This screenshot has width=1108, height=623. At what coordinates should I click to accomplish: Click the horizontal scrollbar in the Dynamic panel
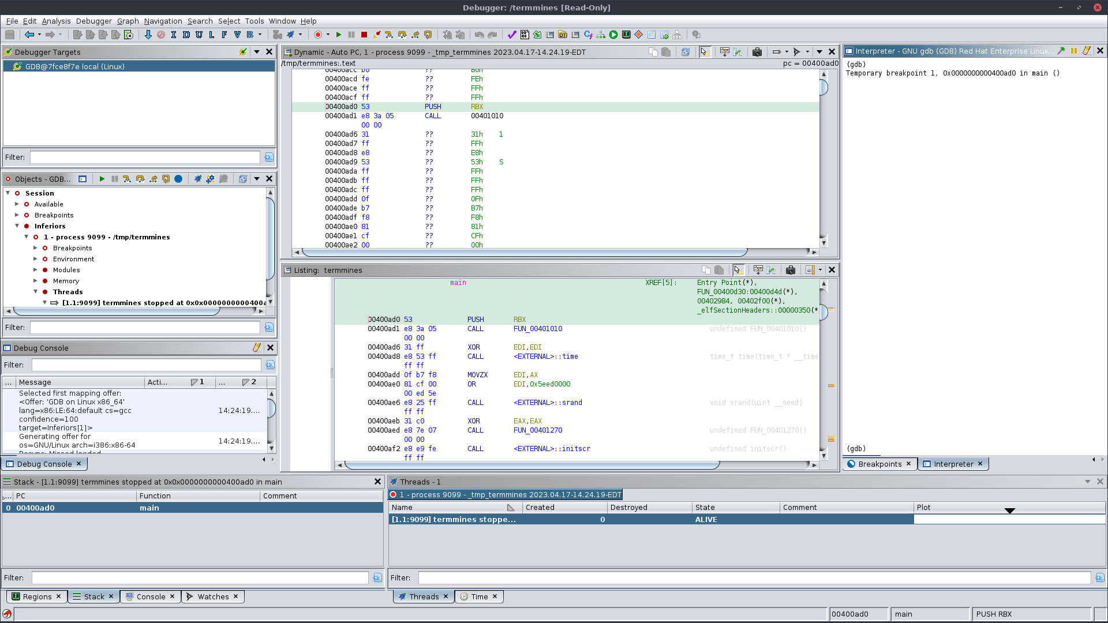coord(554,252)
